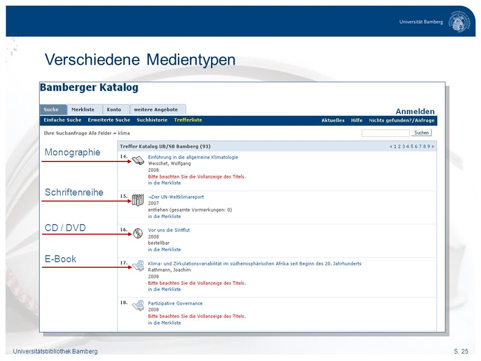Click red Vollanzeige notice under result 14

click(196, 177)
